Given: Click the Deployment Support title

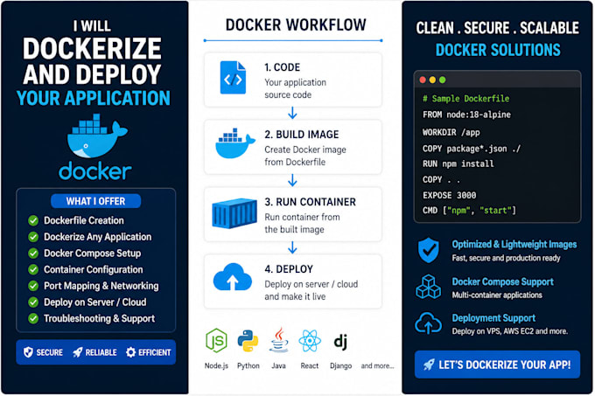Looking at the screenshot, I should tap(493, 318).
